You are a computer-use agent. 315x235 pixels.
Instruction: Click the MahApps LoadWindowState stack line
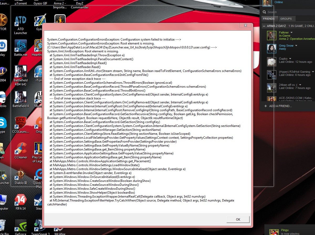(94, 165)
